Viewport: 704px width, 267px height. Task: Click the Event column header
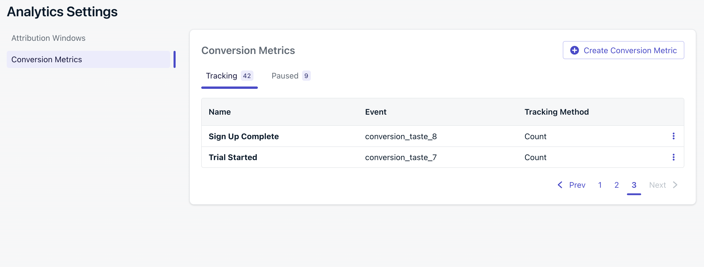(x=376, y=112)
